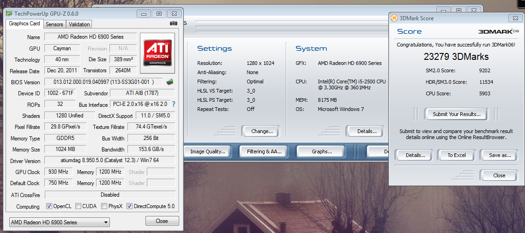Open the Graphs button in 3DMark06
525x233 pixels.
tap(321, 151)
